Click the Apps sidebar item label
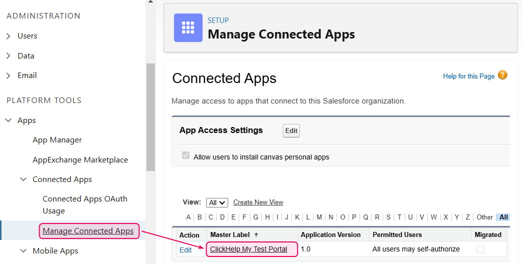Screen dimensions: 522x264 pos(27,120)
